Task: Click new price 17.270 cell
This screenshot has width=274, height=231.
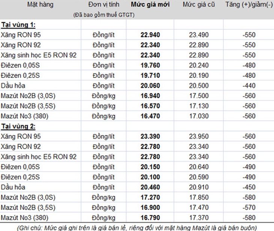Action: coord(150,197)
